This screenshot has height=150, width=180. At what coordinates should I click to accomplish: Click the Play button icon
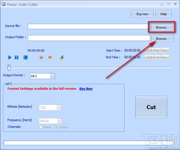pos(10,57)
